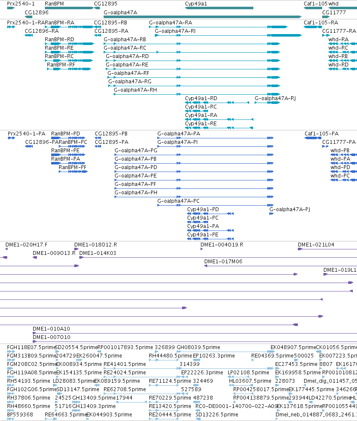Open protein label G-oalpha47A-PG
The image size is (357, 421).
[136, 151]
